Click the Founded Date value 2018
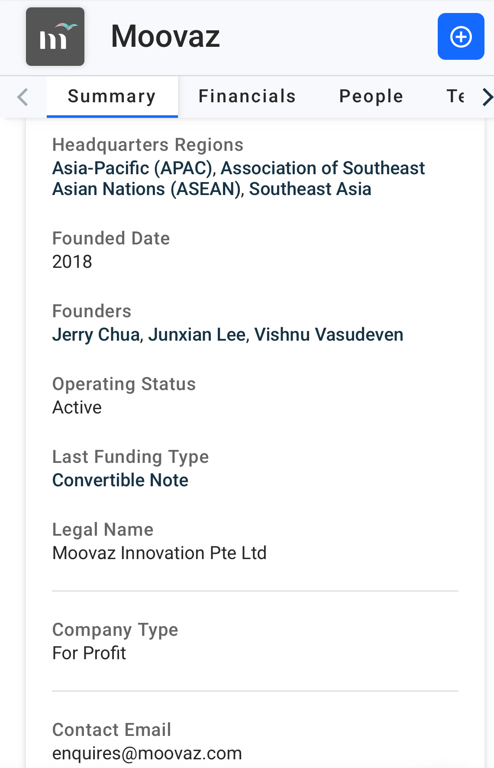 click(x=72, y=262)
